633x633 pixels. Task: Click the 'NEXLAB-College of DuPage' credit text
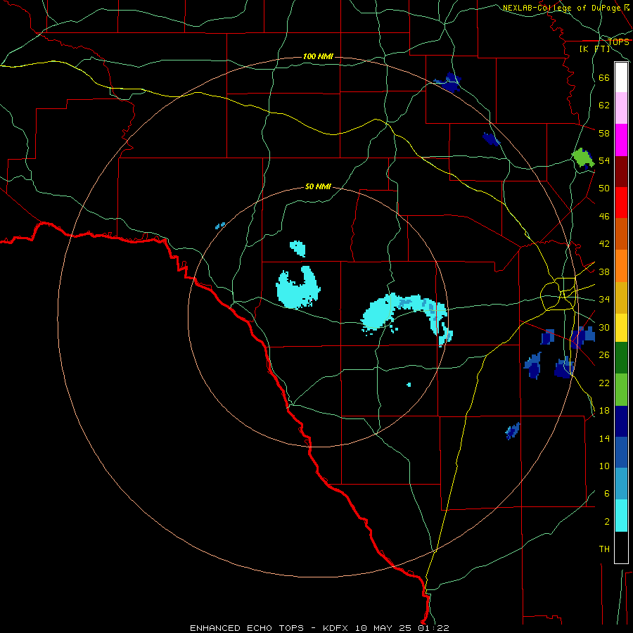(562, 8)
